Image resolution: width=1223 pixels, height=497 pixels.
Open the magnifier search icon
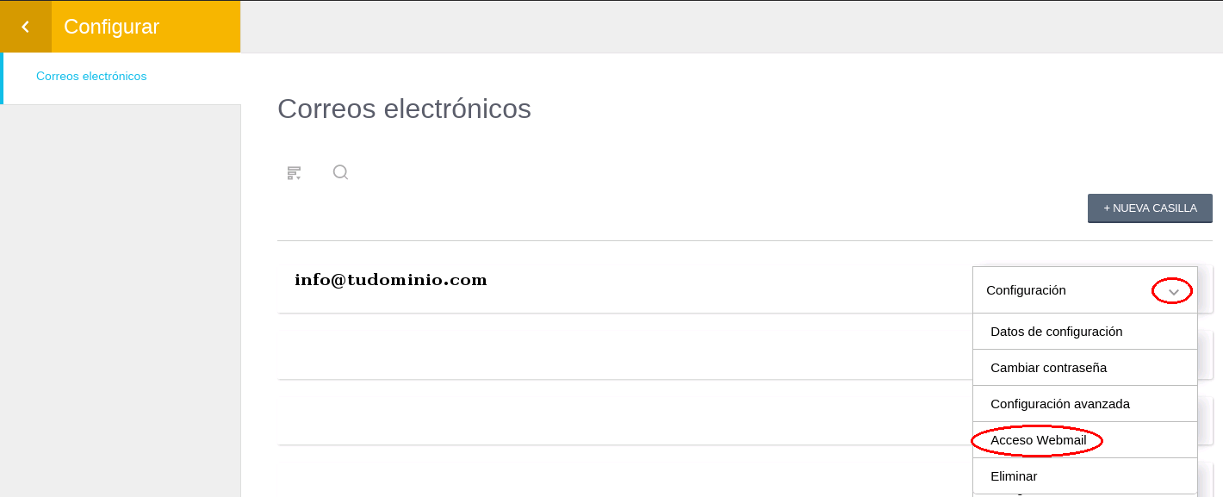(340, 172)
